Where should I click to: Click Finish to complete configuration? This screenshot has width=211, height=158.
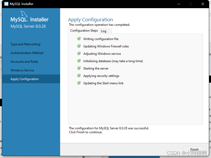point(194,150)
